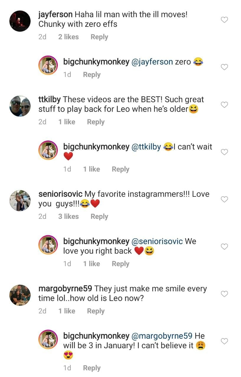The image size is (241, 377).
Task: Reply to seniorisovic's comment
Action: (99, 216)
